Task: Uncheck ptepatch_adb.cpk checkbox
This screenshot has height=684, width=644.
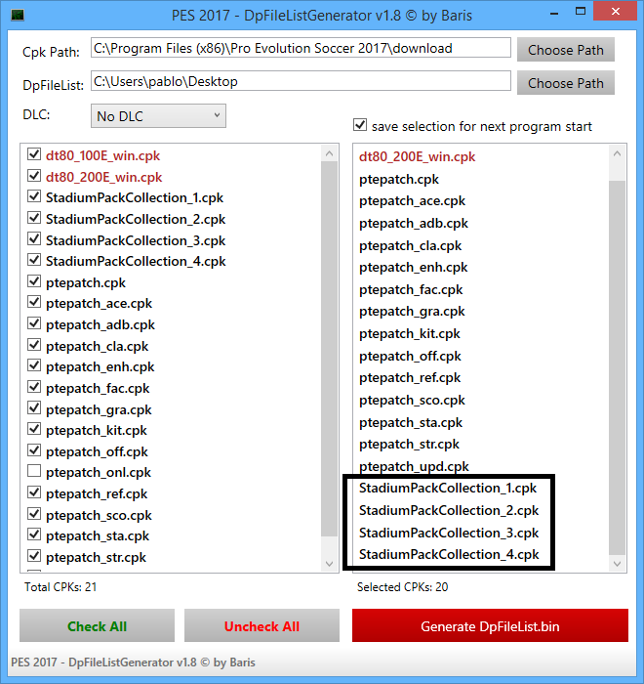Action: tap(34, 323)
